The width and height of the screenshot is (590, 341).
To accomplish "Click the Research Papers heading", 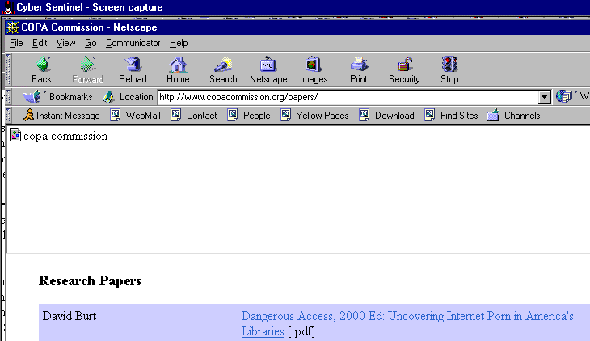I will click(90, 280).
